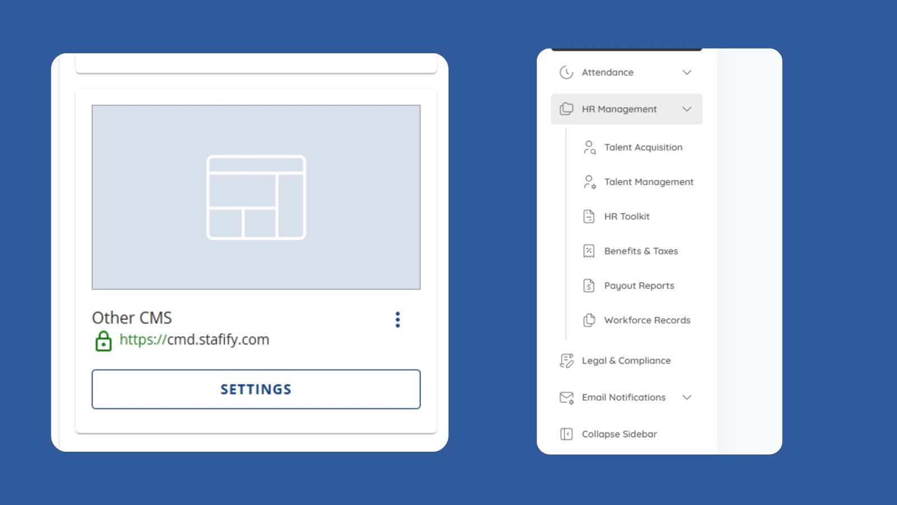The width and height of the screenshot is (897, 505).
Task: Click the Workforce Records files icon
Action: point(589,320)
